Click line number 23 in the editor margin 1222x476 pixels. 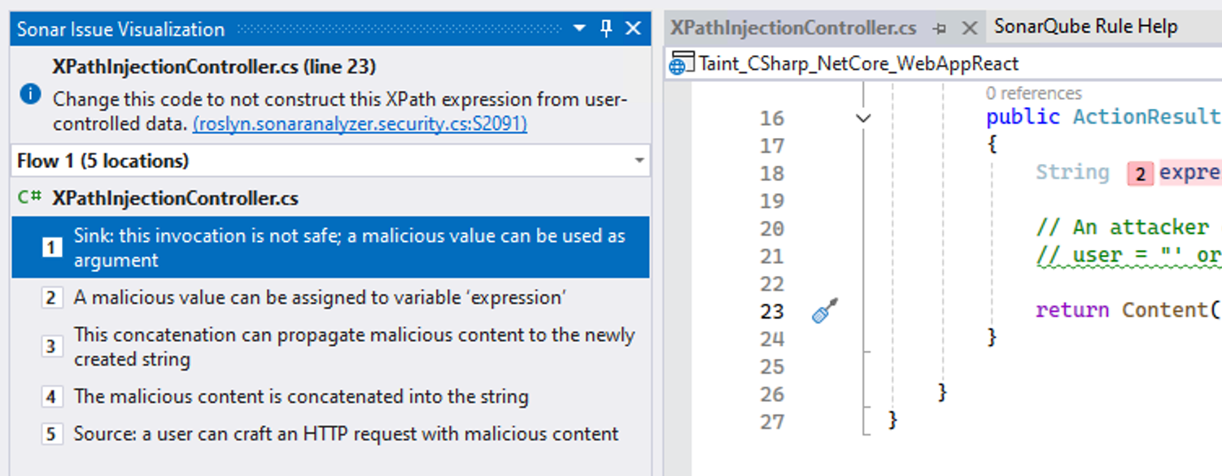coord(771,312)
